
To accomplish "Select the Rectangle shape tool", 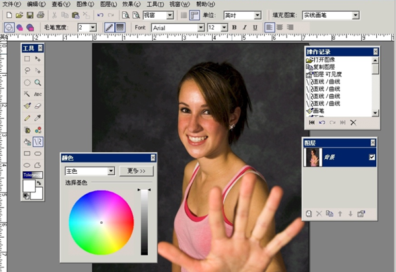I will click(27, 153).
